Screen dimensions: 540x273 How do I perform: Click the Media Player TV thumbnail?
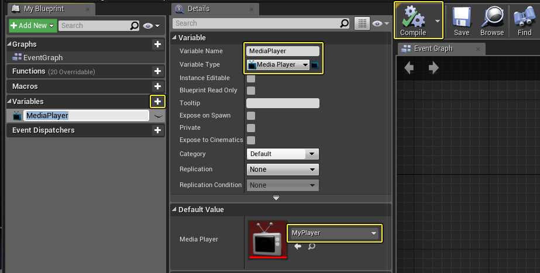pos(267,239)
